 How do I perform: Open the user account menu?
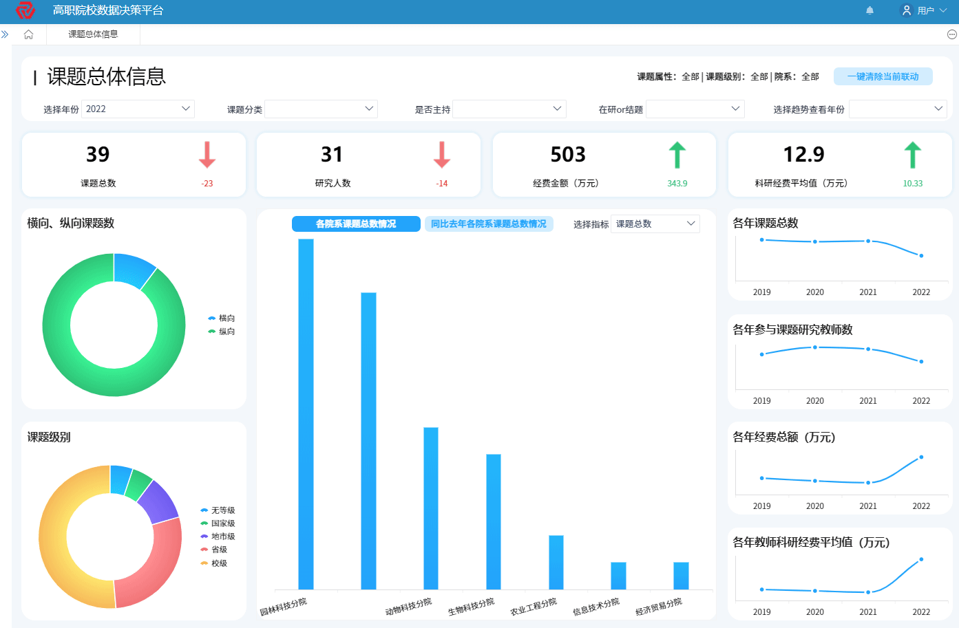point(925,10)
